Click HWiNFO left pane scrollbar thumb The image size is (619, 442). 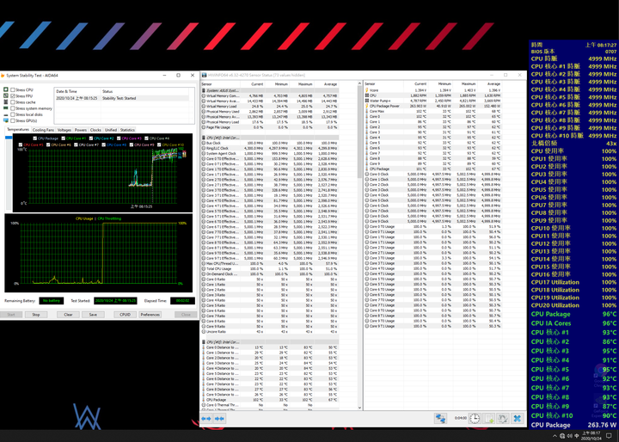click(x=359, y=132)
